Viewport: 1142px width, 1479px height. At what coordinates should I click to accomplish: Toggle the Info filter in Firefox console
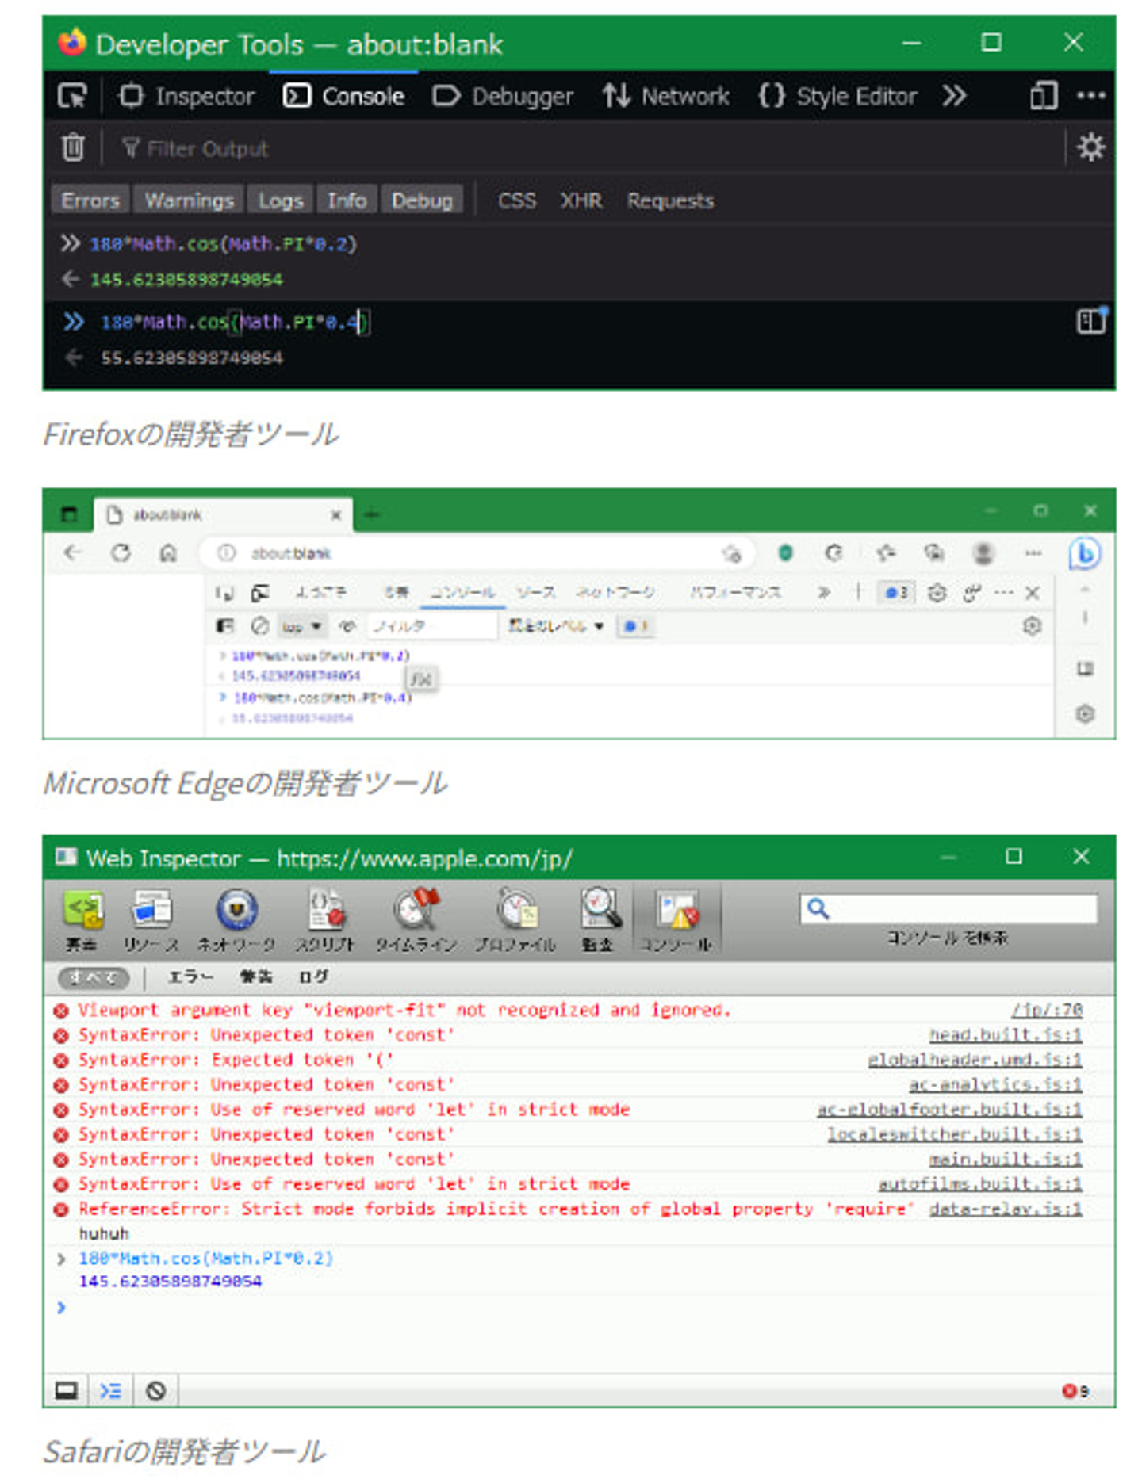click(x=347, y=201)
